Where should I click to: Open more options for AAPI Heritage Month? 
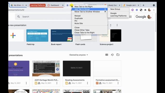tap(57, 83)
